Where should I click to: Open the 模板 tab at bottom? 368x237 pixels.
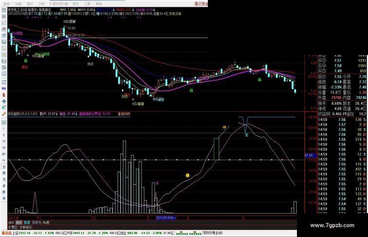click(19, 222)
